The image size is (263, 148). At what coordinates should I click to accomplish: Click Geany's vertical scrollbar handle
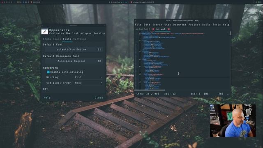(230, 33)
